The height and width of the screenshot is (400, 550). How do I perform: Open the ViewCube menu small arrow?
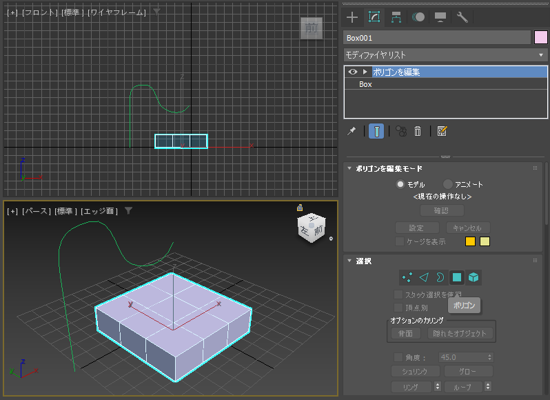(x=331, y=239)
